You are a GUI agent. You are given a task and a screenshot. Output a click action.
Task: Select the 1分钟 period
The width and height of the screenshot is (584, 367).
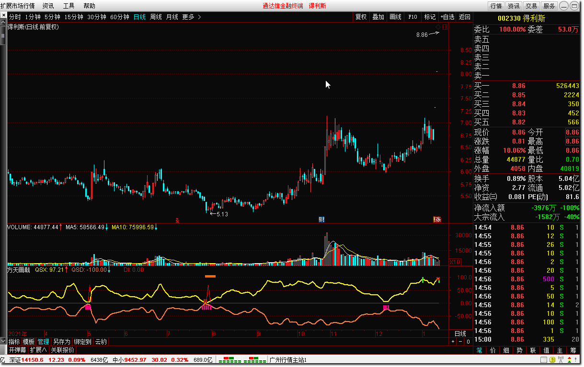(33, 17)
